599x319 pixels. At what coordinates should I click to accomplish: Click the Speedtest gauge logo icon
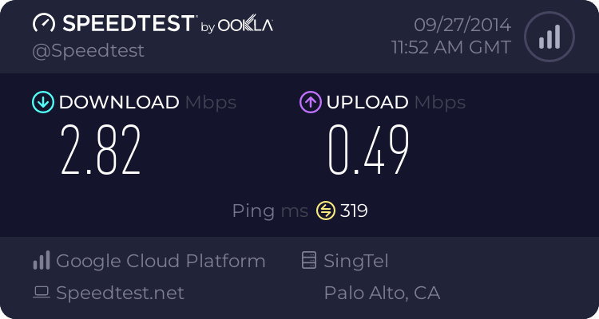44,24
